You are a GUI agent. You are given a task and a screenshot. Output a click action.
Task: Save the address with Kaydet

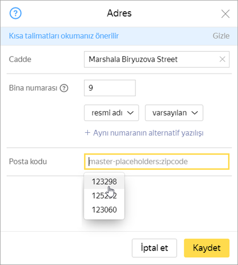[x=207, y=248]
